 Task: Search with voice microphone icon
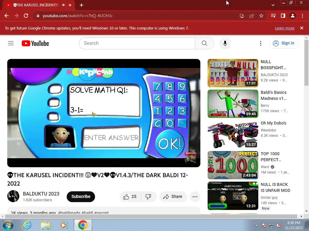coord(225,43)
